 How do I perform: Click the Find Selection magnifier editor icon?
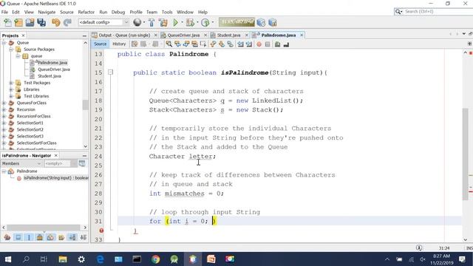(x=169, y=44)
